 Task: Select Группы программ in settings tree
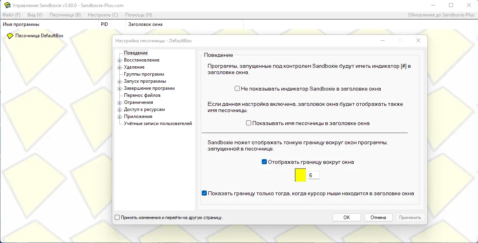(144, 74)
